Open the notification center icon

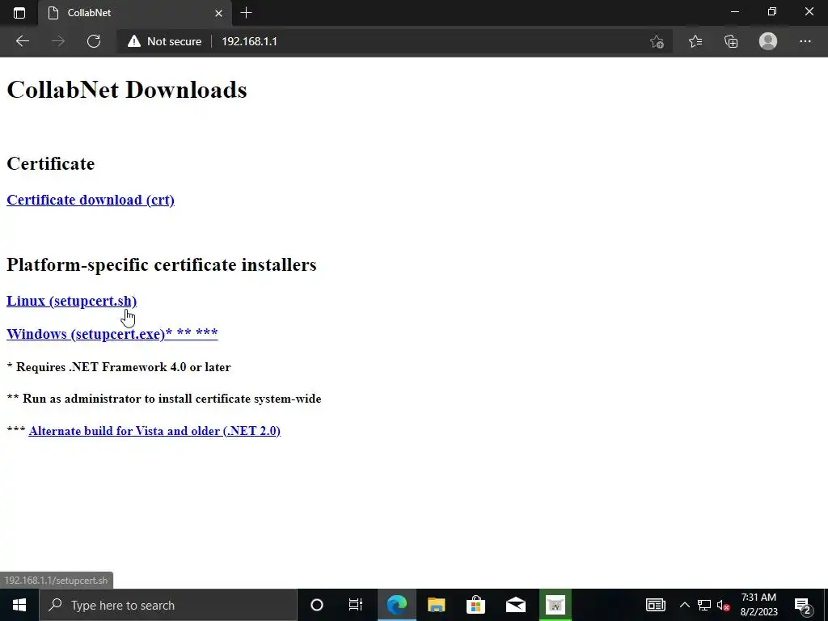803,605
